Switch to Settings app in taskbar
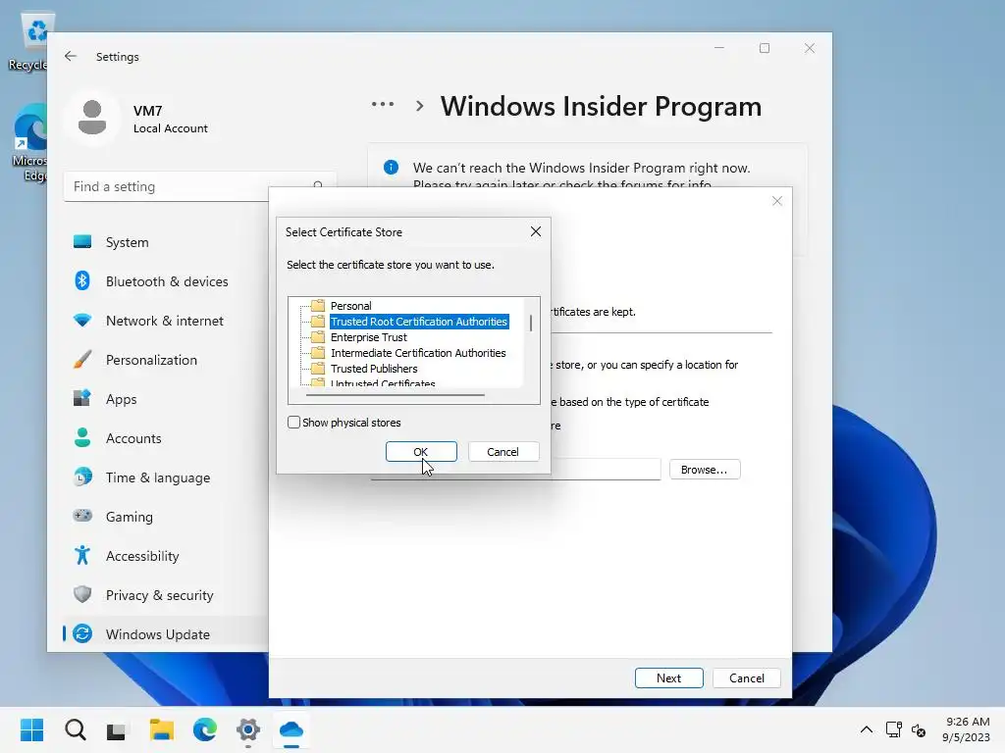Image resolution: width=1005 pixels, height=753 pixels. click(248, 729)
